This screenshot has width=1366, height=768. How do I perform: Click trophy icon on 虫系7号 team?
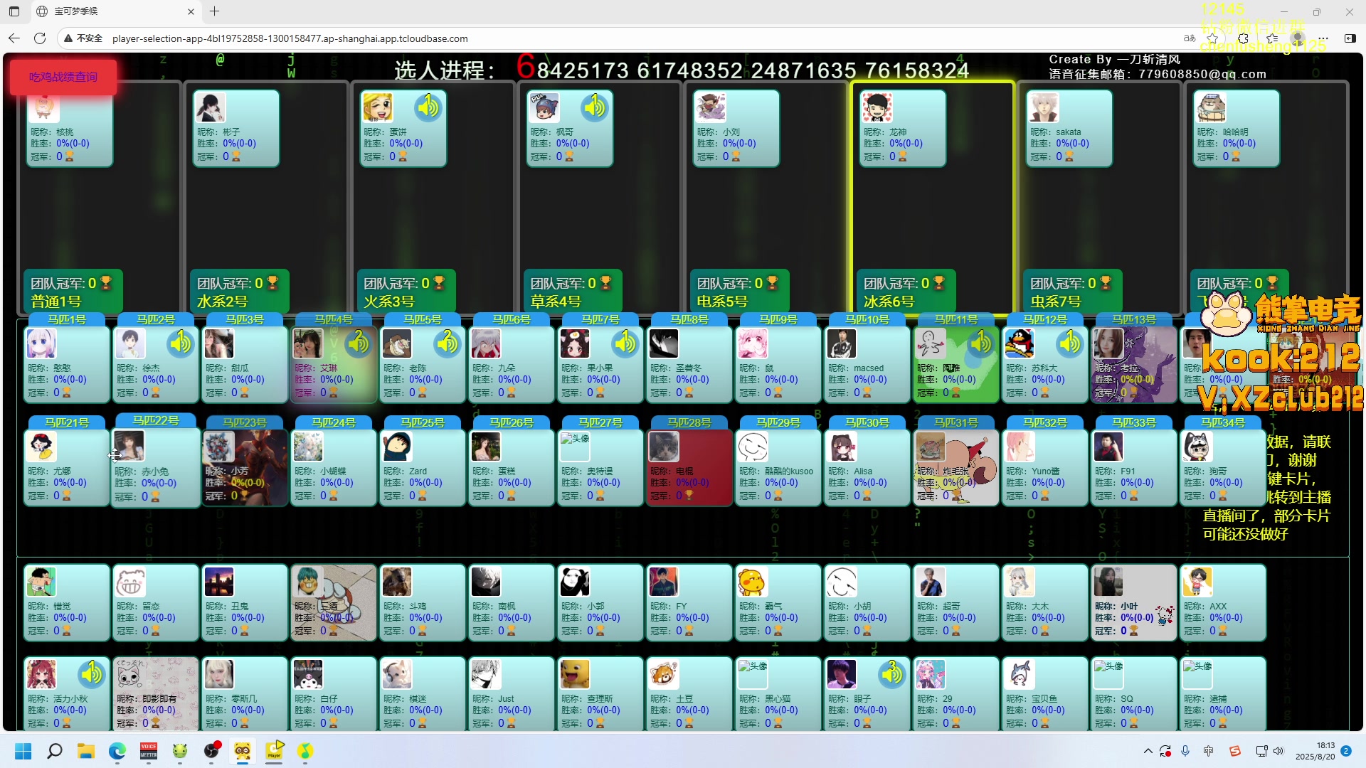[1105, 283]
